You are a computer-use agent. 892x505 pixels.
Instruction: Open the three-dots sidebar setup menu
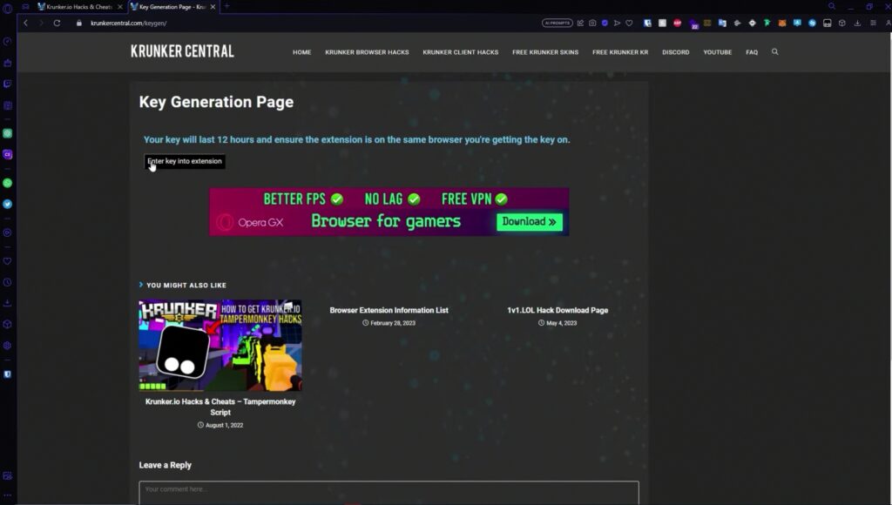(x=7, y=495)
